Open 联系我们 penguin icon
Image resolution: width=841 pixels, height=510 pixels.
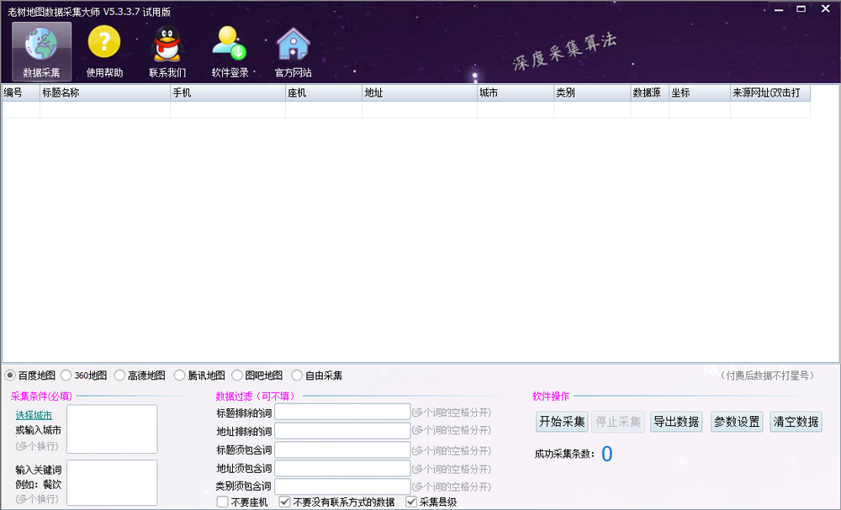(167, 44)
